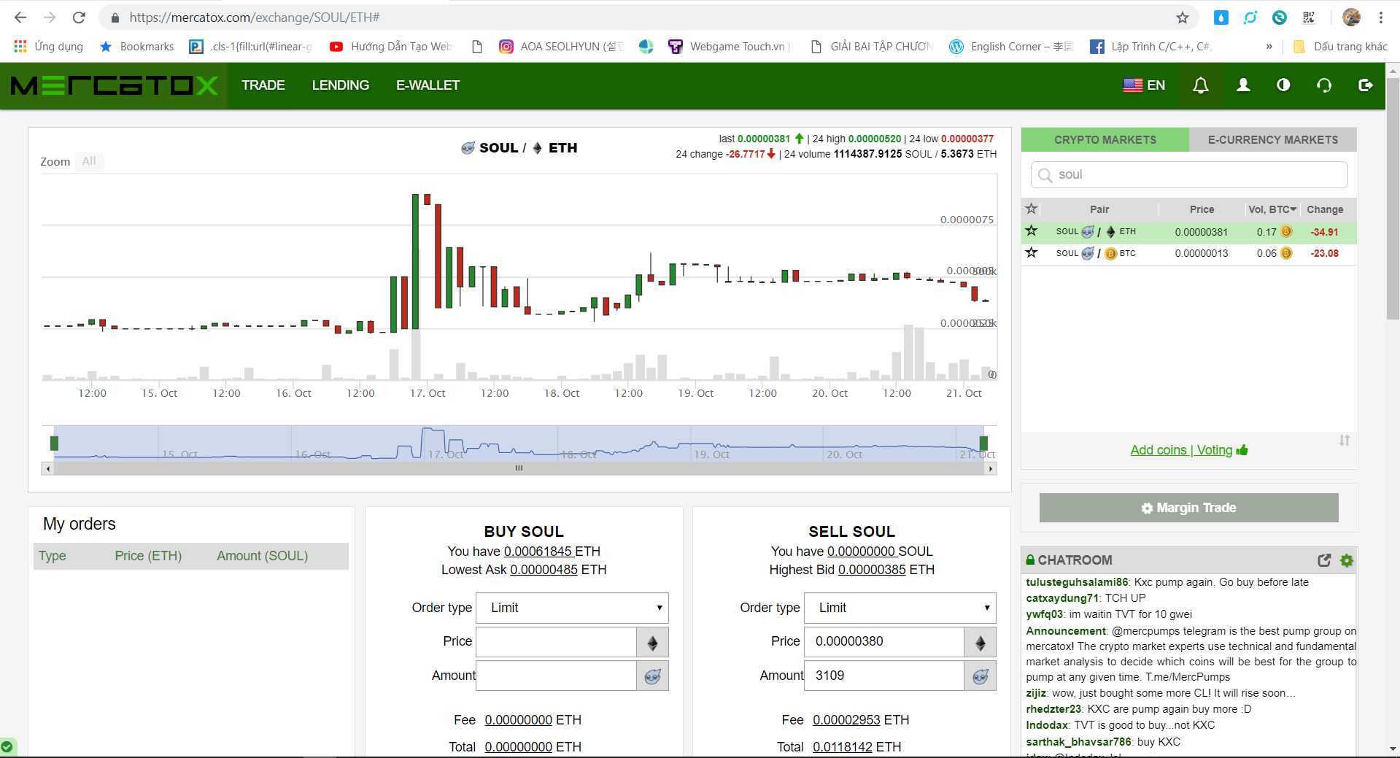Open the Chrome profile avatar

click(x=1352, y=18)
